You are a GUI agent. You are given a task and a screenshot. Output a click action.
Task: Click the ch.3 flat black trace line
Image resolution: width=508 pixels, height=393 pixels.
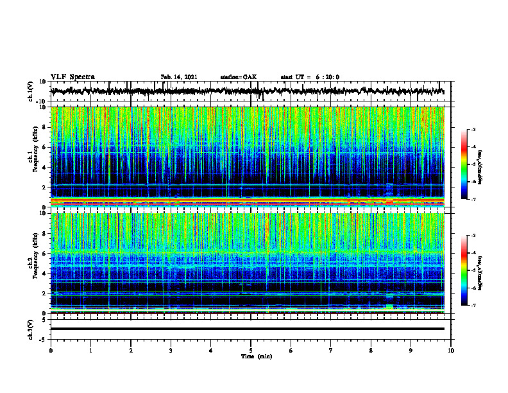click(247, 329)
